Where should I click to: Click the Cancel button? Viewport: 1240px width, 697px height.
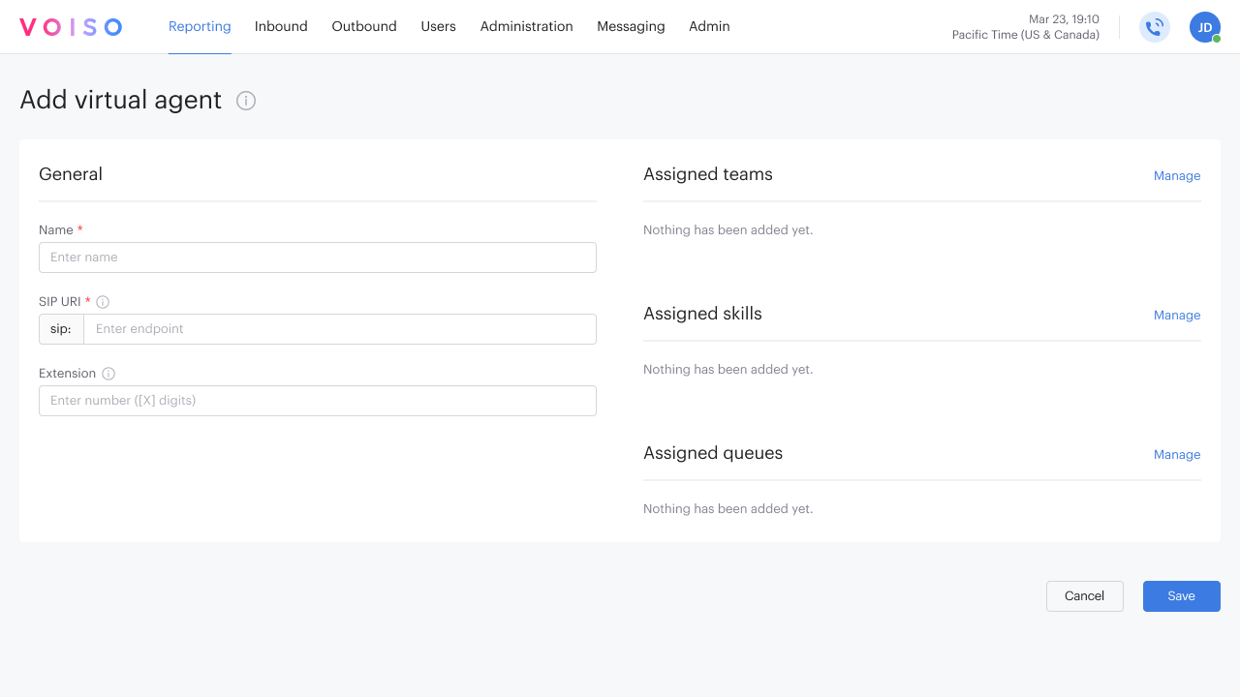click(1084, 595)
